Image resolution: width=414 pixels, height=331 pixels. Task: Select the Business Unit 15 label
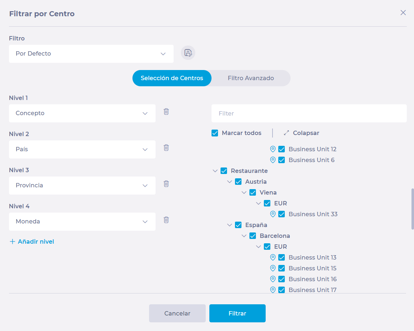click(x=312, y=268)
